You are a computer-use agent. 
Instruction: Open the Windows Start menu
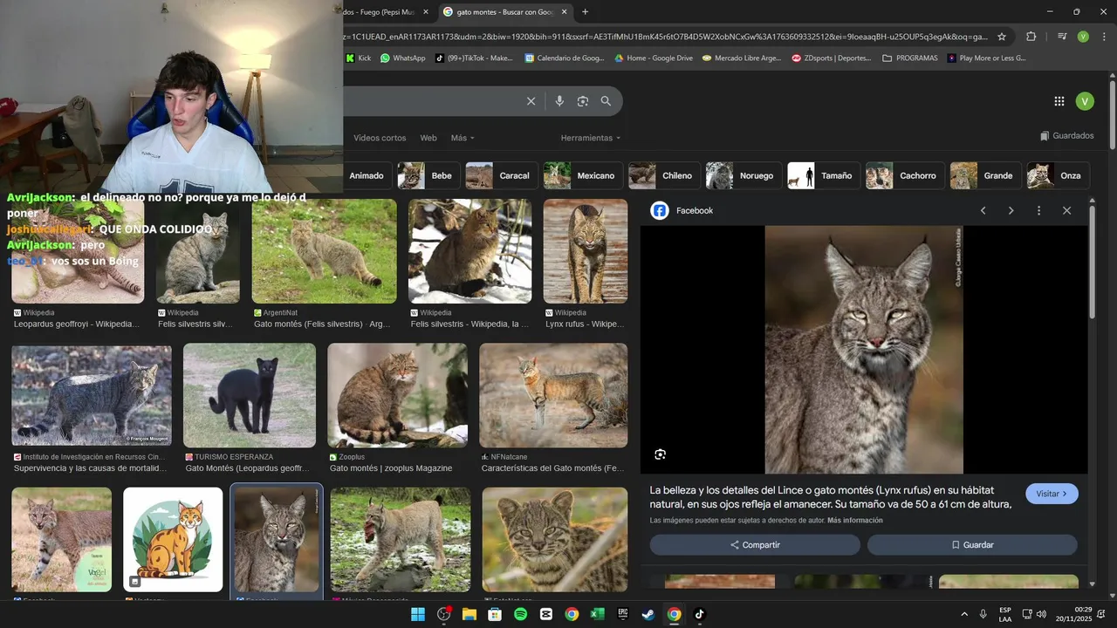pos(418,614)
